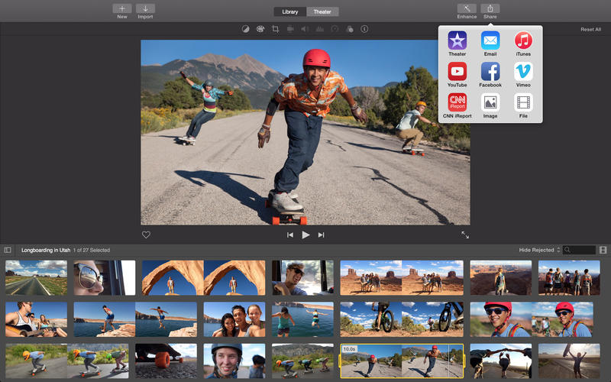Mark the clip as favorite with heart
611x382 pixels.
[x=147, y=235]
